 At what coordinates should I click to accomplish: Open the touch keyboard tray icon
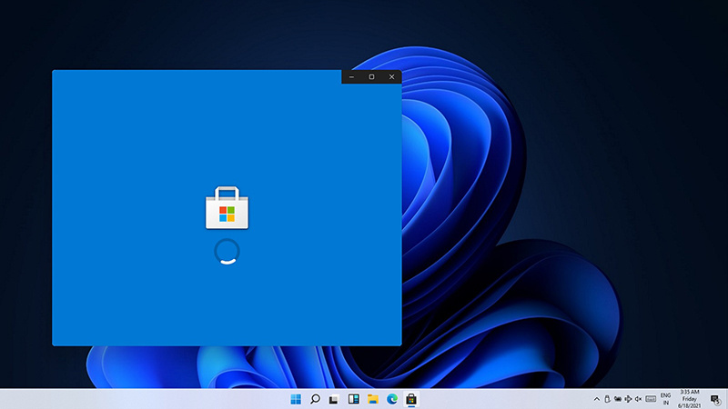[651, 399]
